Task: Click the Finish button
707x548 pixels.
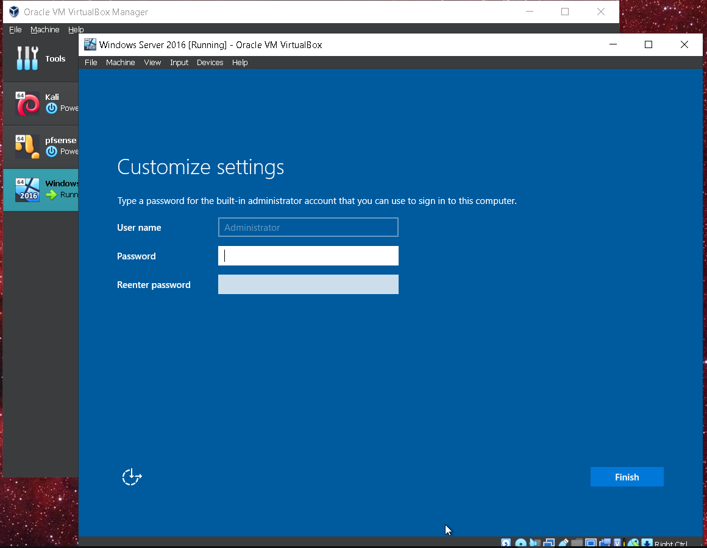Action: (x=627, y=477)
